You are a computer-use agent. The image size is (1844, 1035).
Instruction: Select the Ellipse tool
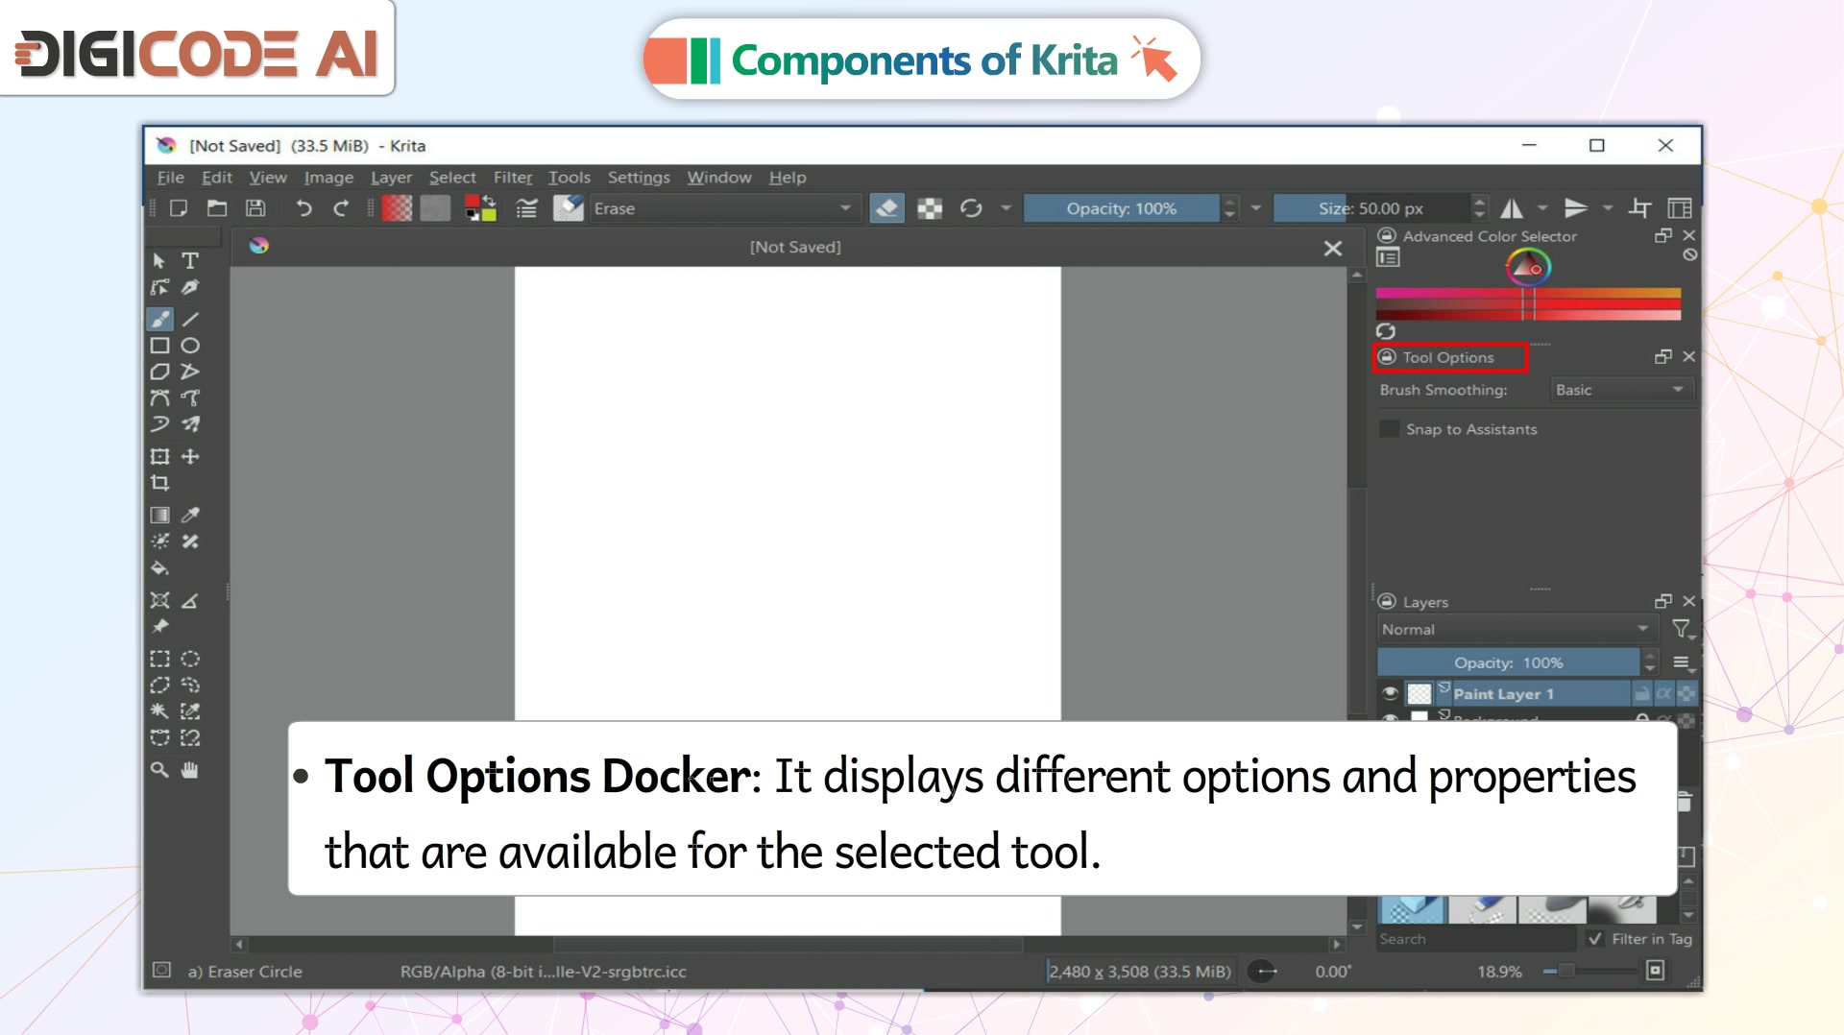point(190,346)
